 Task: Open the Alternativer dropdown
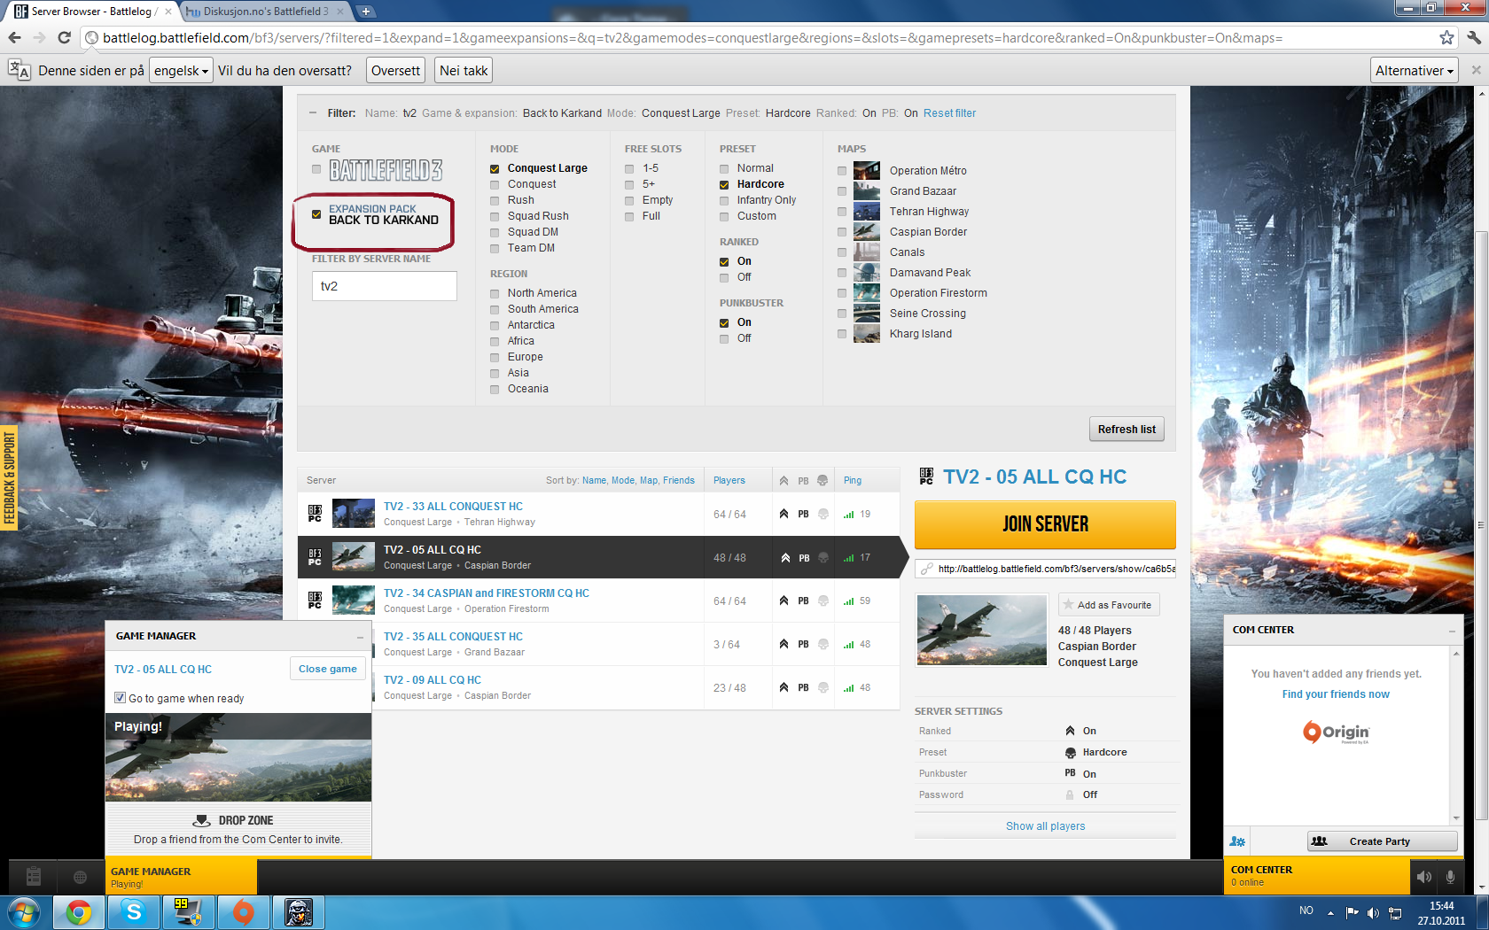[x=1415, y=71]
